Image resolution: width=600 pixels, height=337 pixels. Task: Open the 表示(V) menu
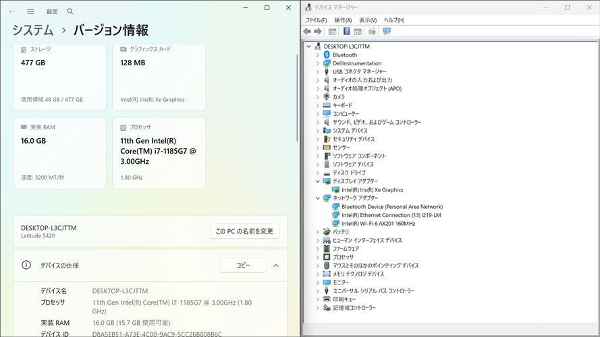[x=368, y=20]
